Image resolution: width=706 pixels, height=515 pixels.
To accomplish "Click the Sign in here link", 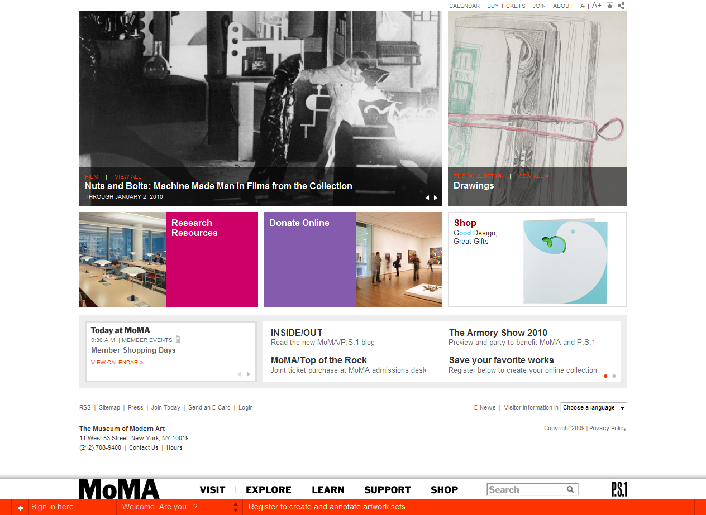I will point(53,507).
